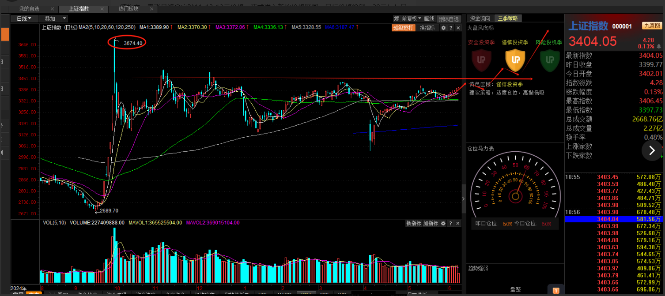Open volume panel settings gear icon
Screen dimensions: 665x296
click(443, 224)
